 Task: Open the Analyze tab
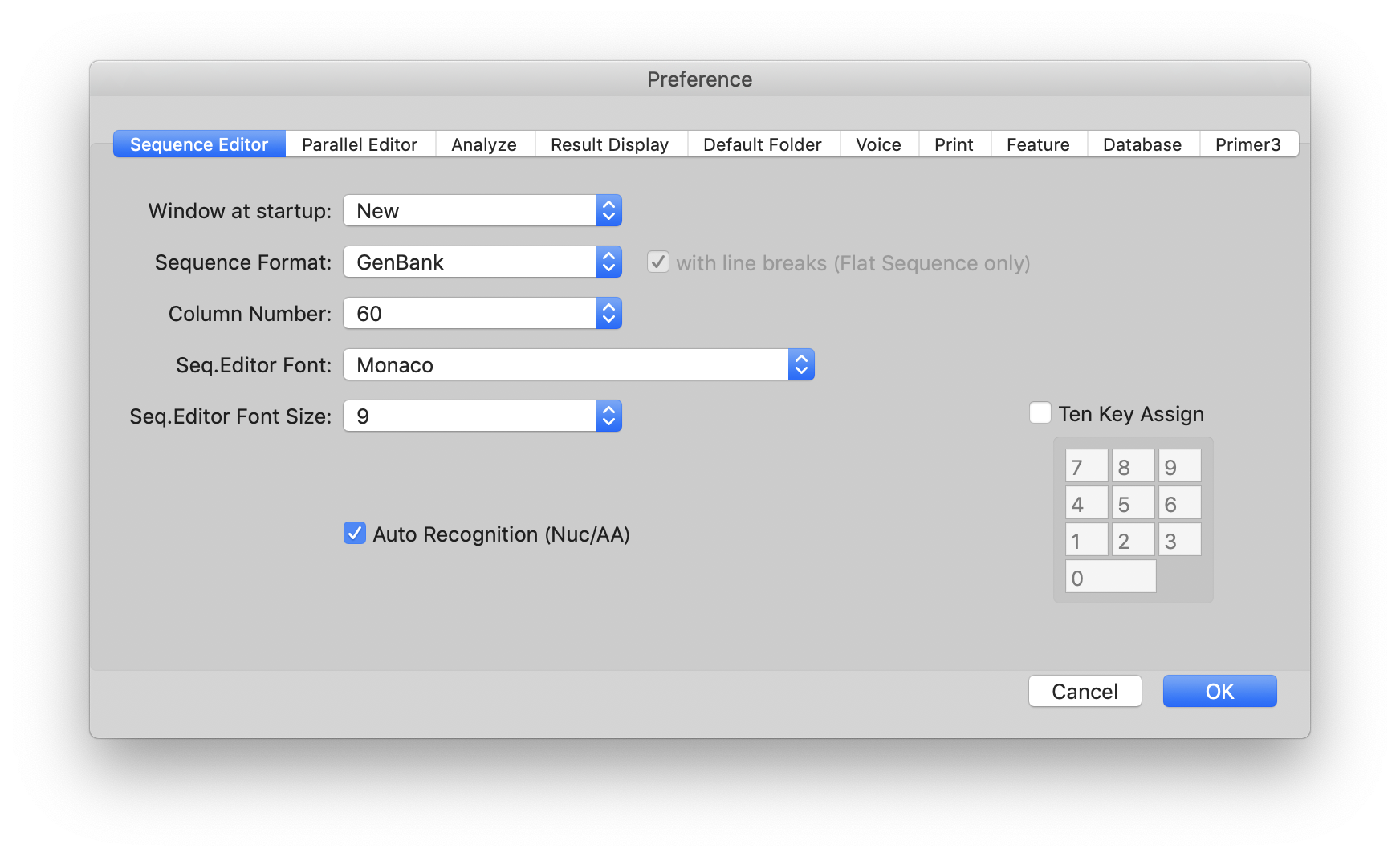point(483,144)
